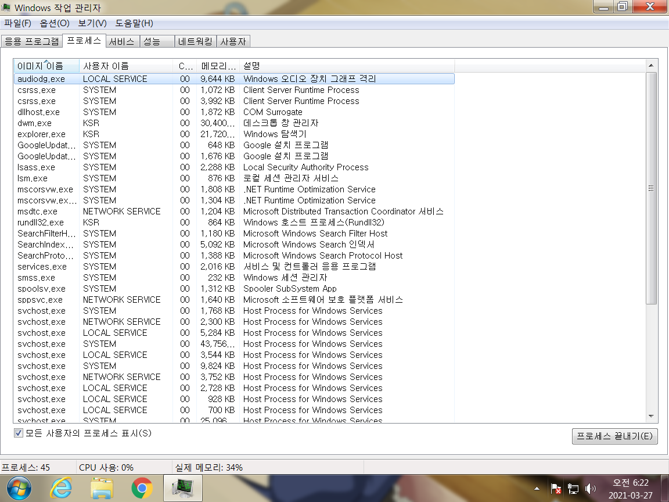Select csrss.exe row with 1,072 KB

(x=234, y=90)
